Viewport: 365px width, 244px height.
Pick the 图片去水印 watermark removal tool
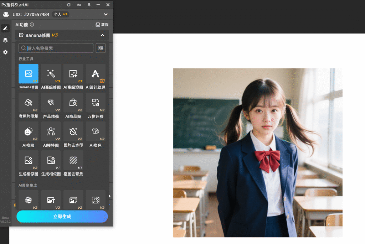tap(73, 131)
